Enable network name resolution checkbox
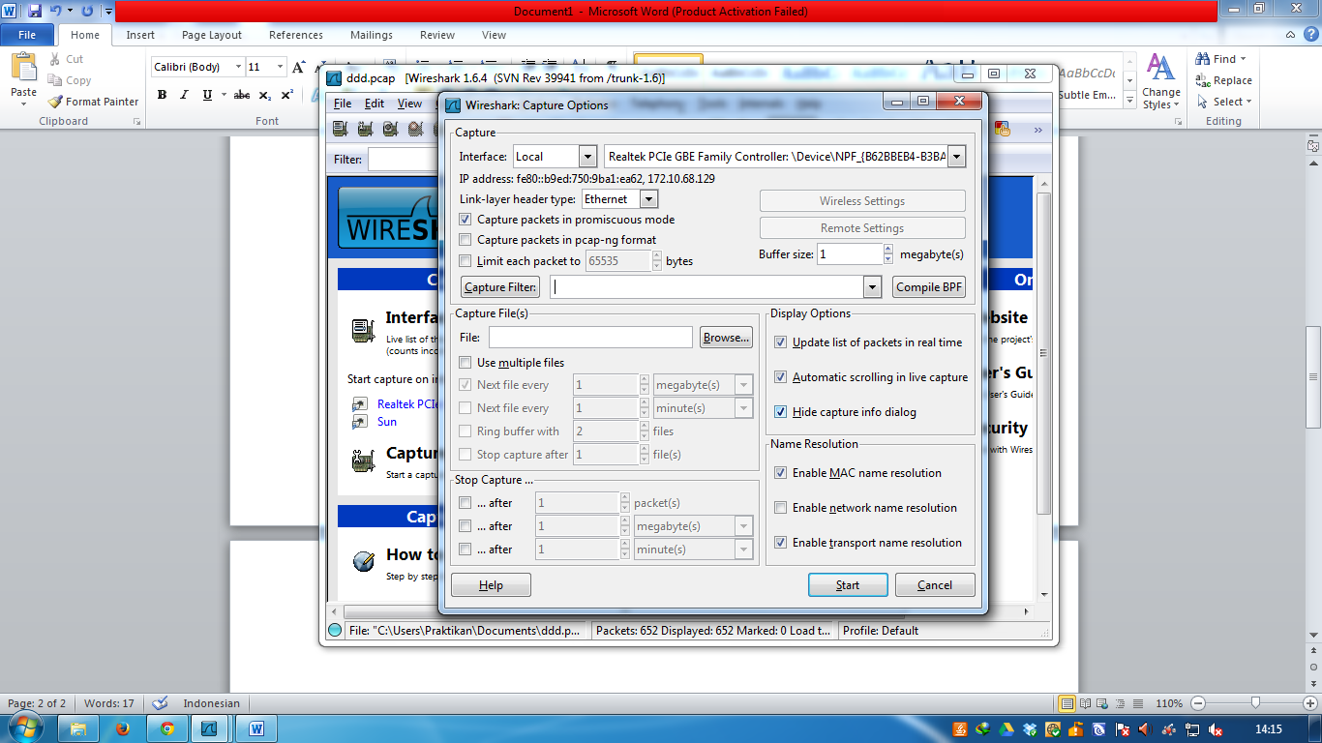The height and width of the screenshot is (743, 1322). (781, 508)
